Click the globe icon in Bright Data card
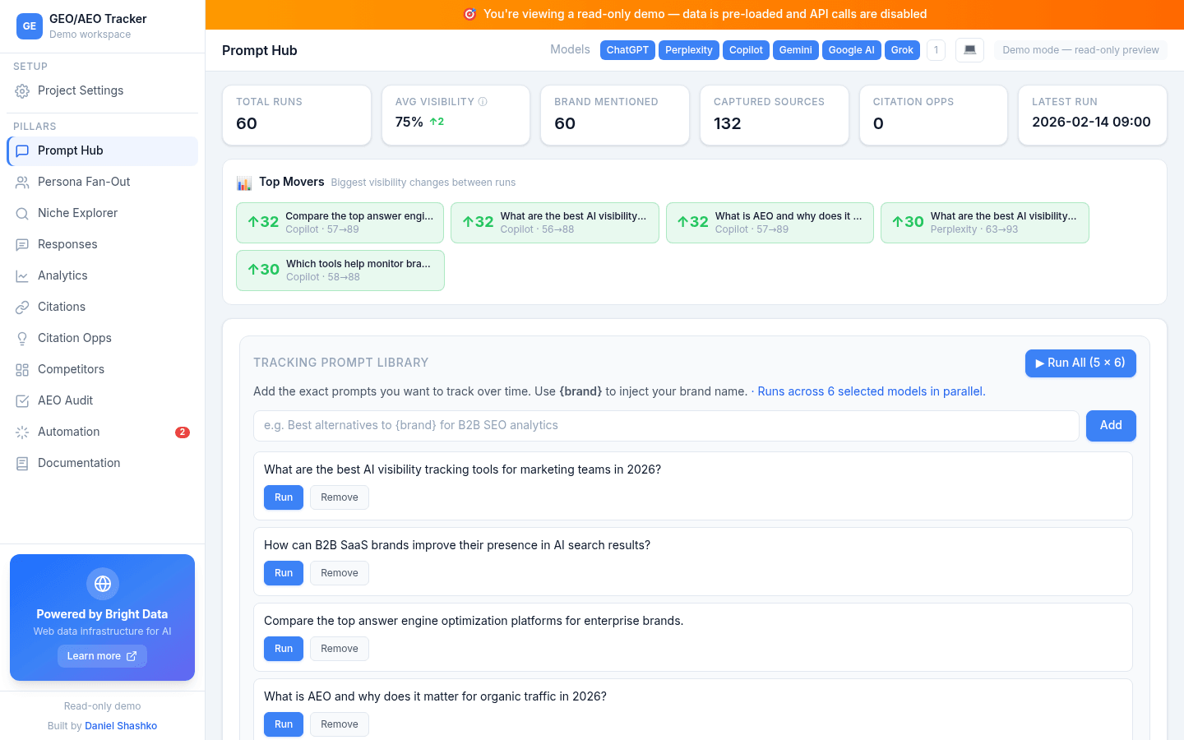The image size is (1184, 740). point(103,584)
